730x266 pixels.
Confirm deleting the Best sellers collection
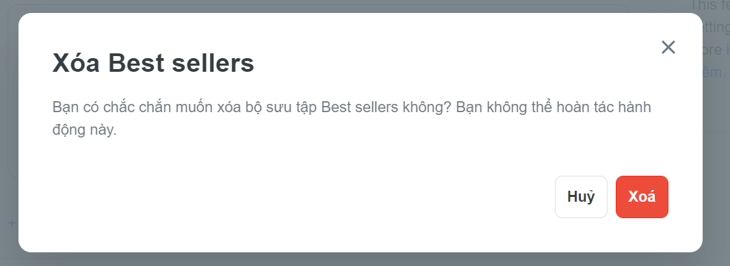tap(642, 197)
